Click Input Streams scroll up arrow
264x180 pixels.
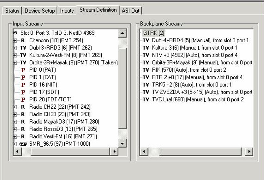tap(122, 33)
